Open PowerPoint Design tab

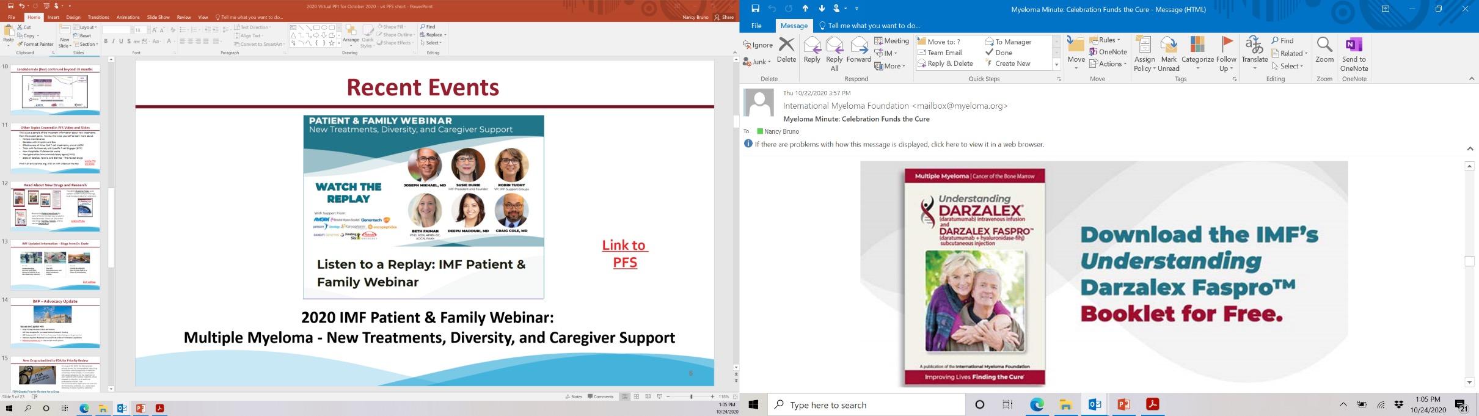pos(73,17)
